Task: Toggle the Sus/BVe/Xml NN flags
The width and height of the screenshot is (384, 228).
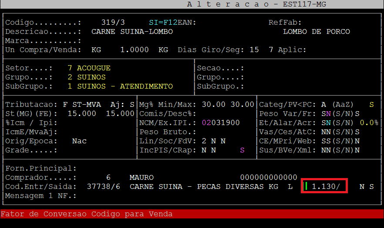Action: click(326, 150)
